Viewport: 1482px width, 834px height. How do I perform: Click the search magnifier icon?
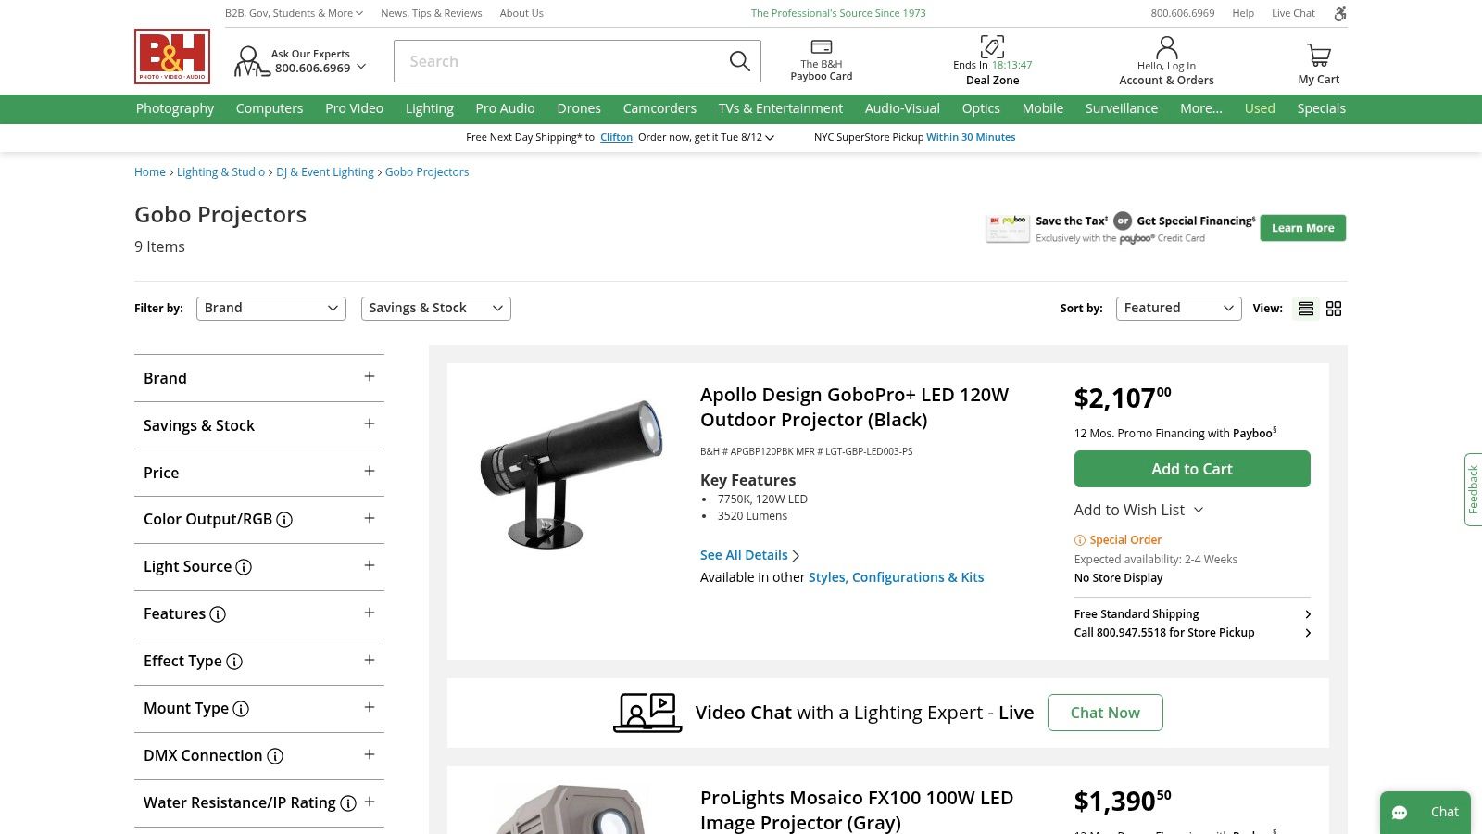[739, 61]
